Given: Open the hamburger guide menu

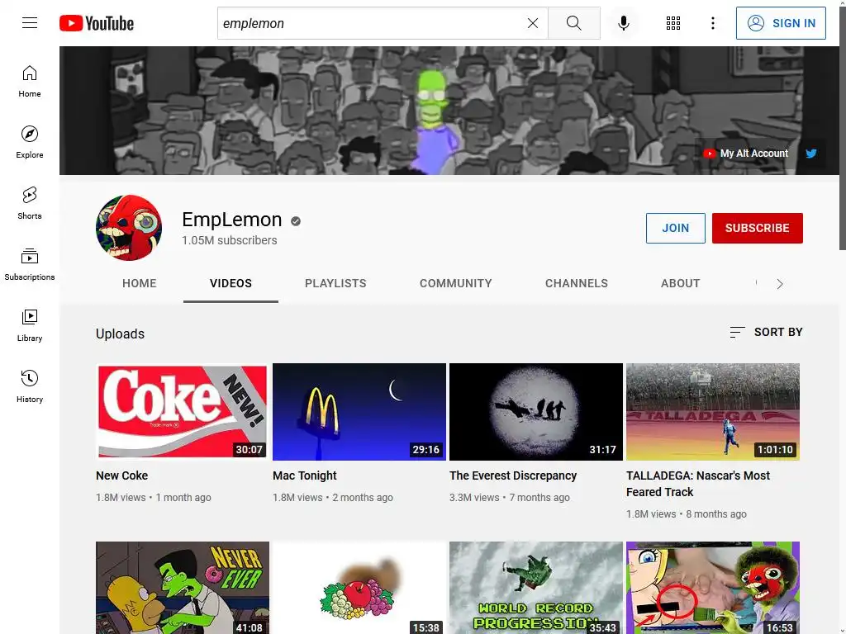Looking at the screenshot, I should click(30, 22).
